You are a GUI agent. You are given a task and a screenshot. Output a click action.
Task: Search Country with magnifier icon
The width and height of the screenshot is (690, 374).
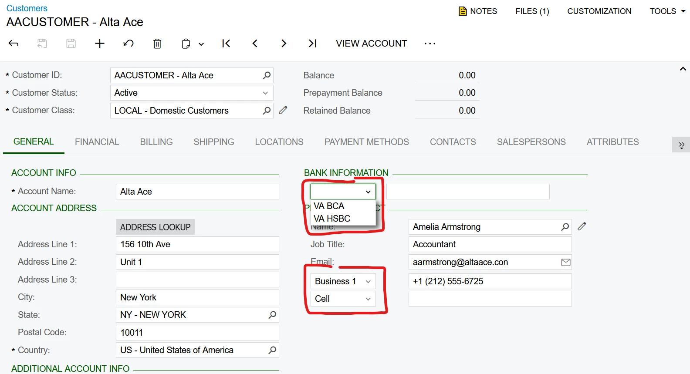272,350
